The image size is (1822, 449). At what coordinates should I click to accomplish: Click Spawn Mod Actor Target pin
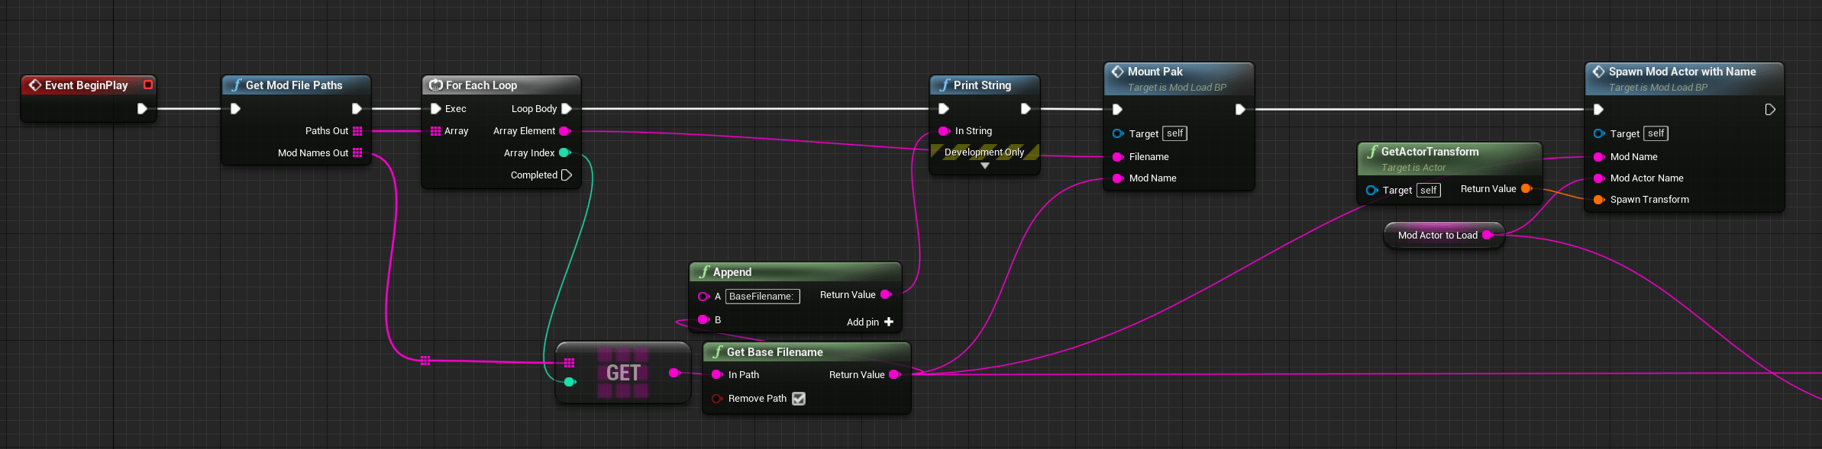(x=1599, y=133)
